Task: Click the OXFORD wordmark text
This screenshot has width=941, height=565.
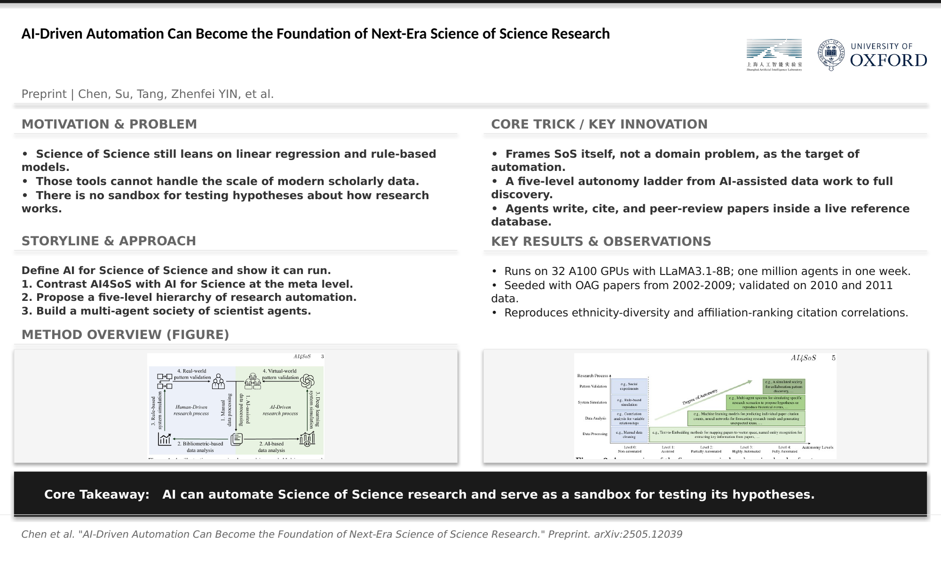Action: [x=889, y=60]
